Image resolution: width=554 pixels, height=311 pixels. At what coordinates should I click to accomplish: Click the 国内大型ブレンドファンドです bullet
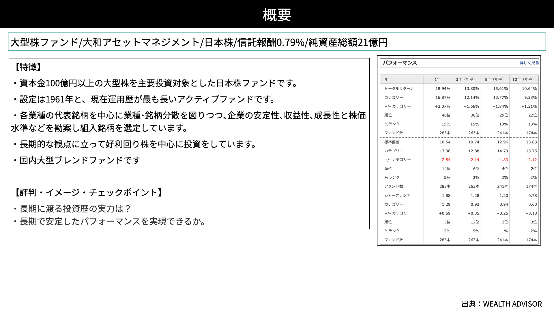76,160
